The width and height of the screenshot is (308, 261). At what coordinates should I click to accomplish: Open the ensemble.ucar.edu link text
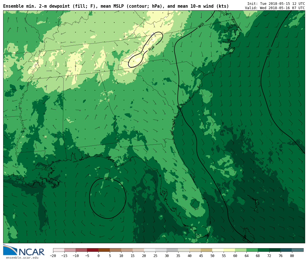pos(22,258)
